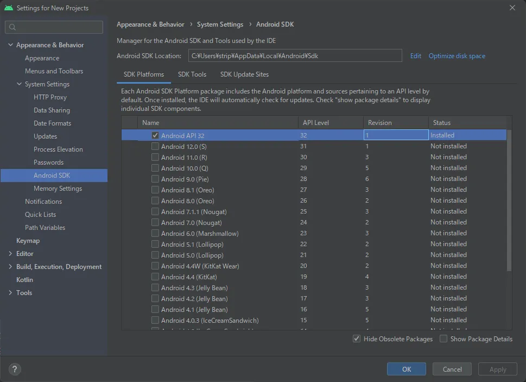Toggle Hide Obsolete Packages checkbox
Image resolution: width=526 pixels, height=382 pixels.
click(x=357, y=339)
